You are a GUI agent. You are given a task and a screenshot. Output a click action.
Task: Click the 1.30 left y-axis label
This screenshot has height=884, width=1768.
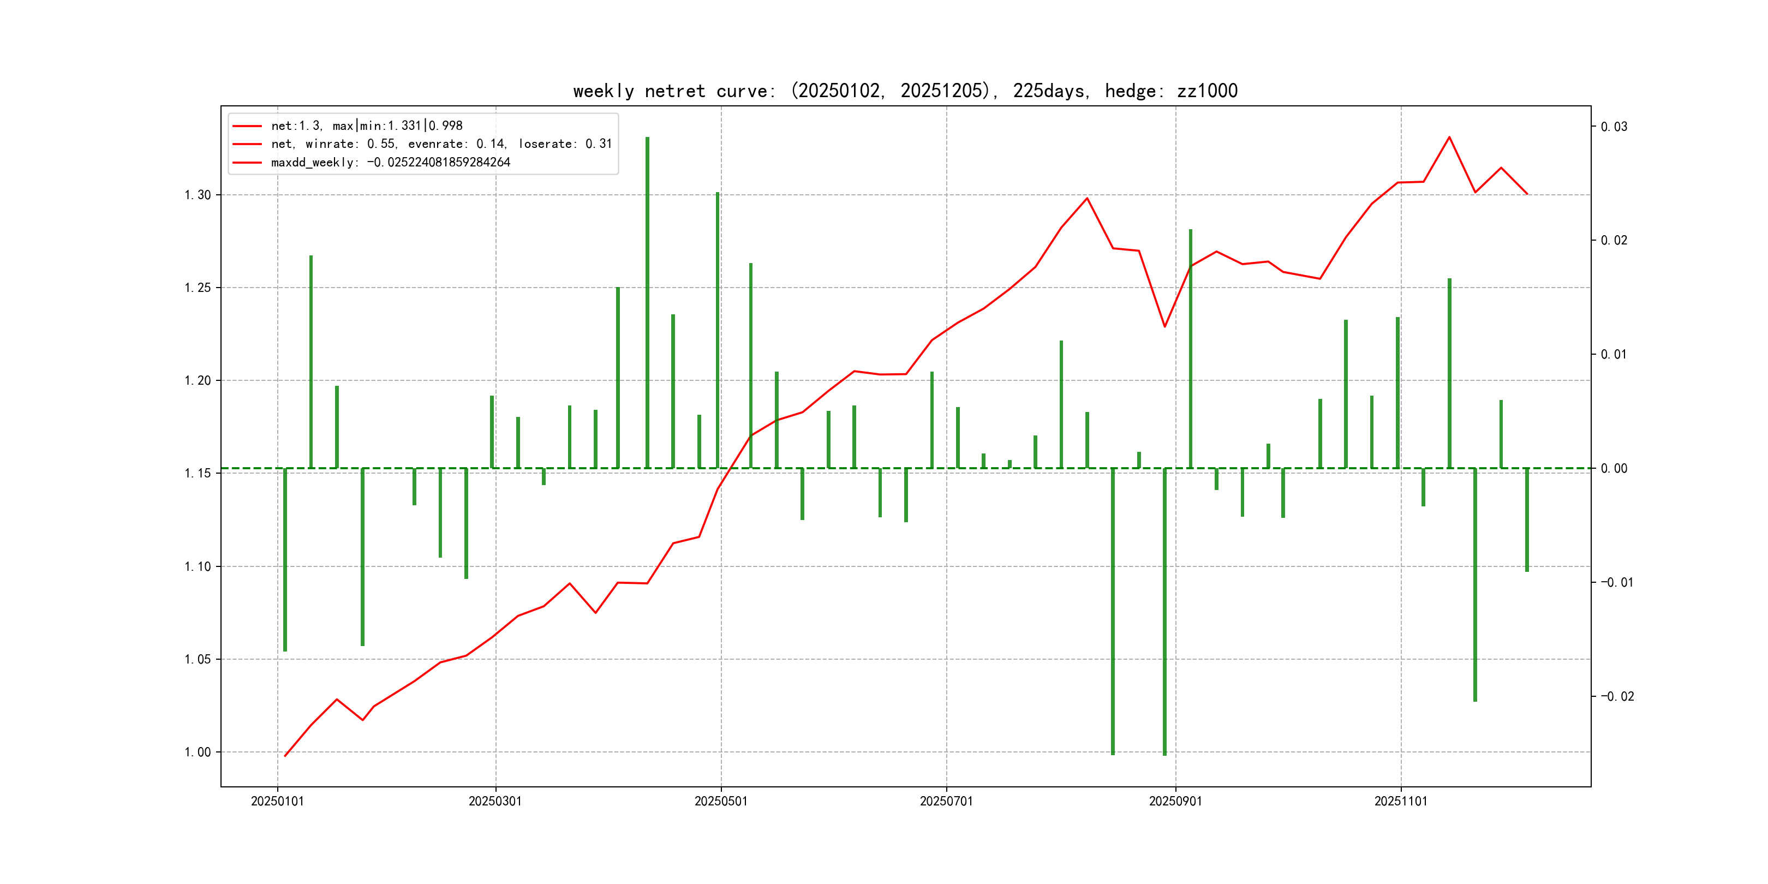click(198, 195)
